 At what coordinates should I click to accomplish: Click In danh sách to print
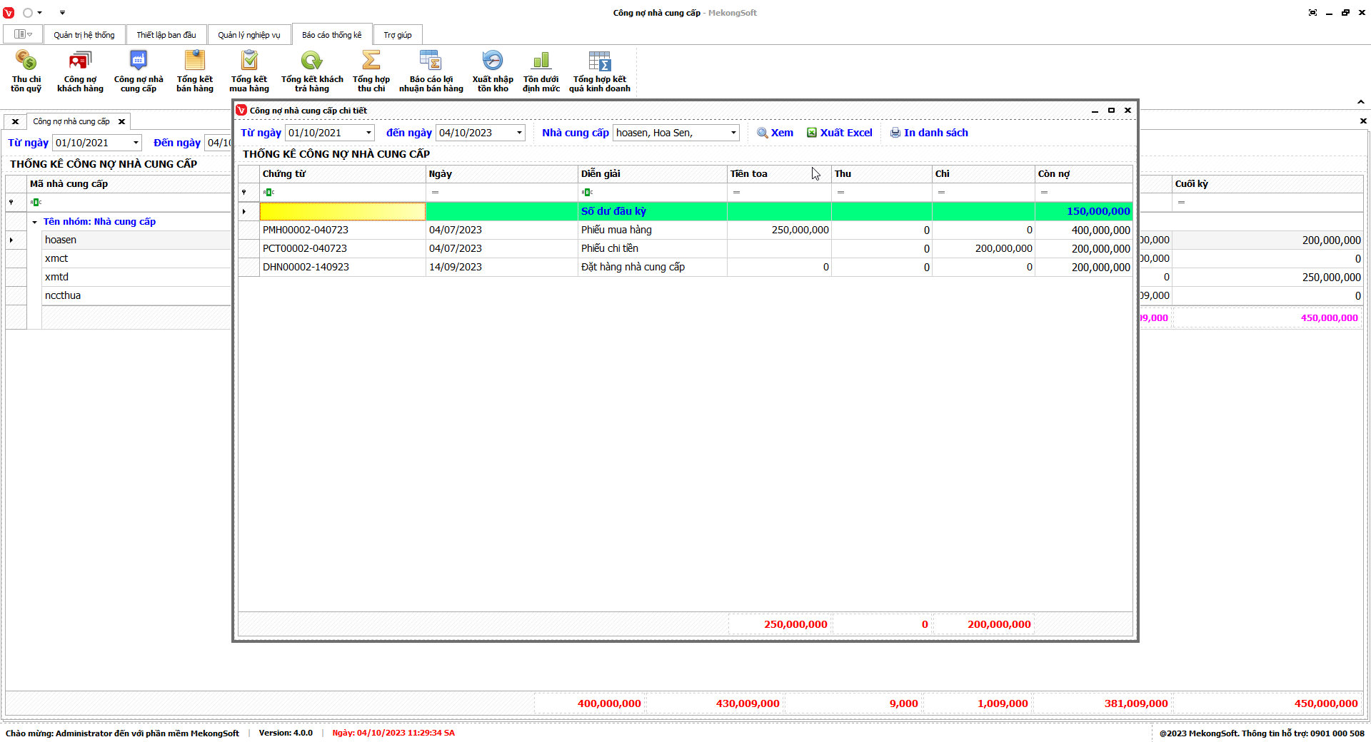[928, 133]
